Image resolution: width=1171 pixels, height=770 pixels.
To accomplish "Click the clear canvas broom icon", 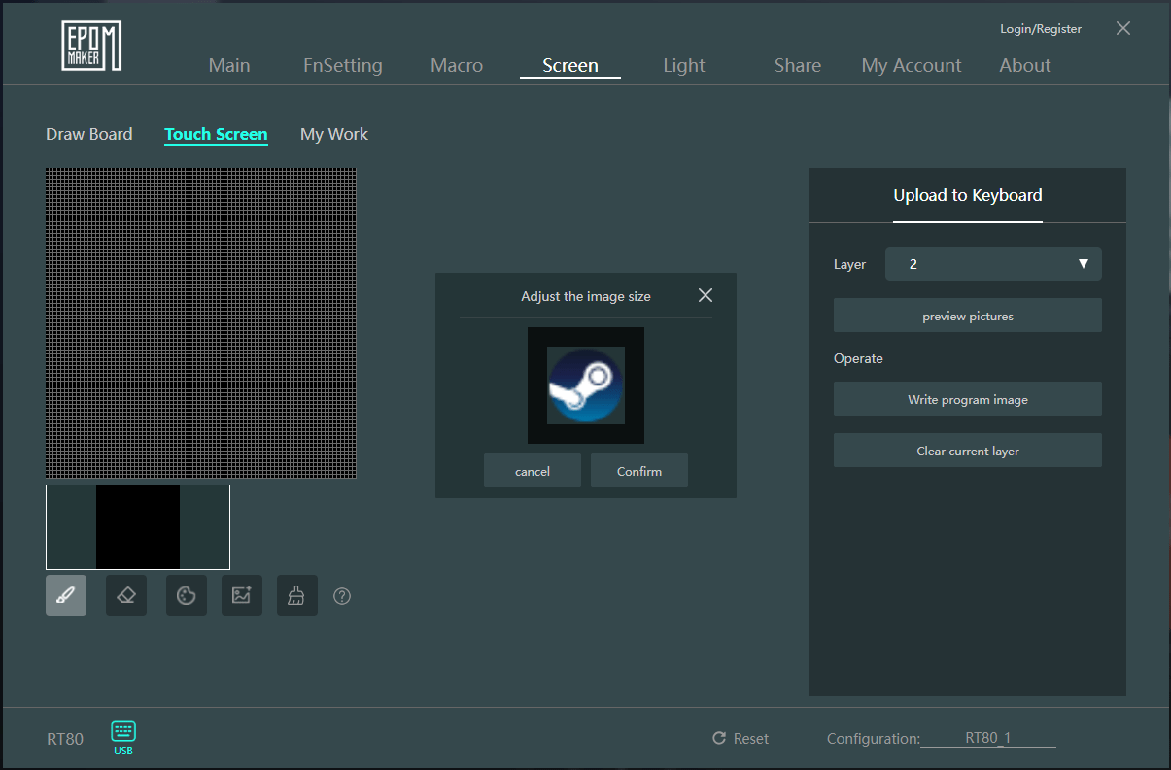I will click(x=297, y=595).
